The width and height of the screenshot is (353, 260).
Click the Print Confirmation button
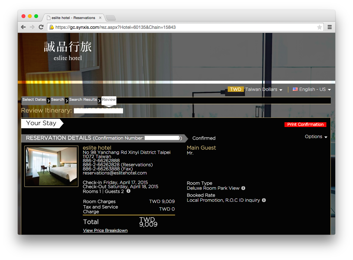305,124
